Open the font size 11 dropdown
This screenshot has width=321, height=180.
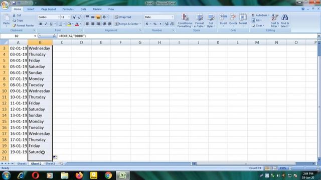69,17
